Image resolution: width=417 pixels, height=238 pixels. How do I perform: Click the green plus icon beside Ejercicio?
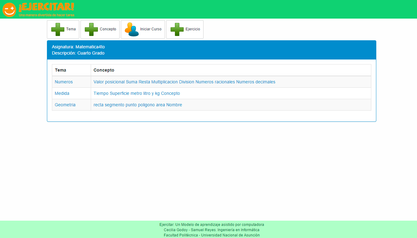click(x=177, y=29)
